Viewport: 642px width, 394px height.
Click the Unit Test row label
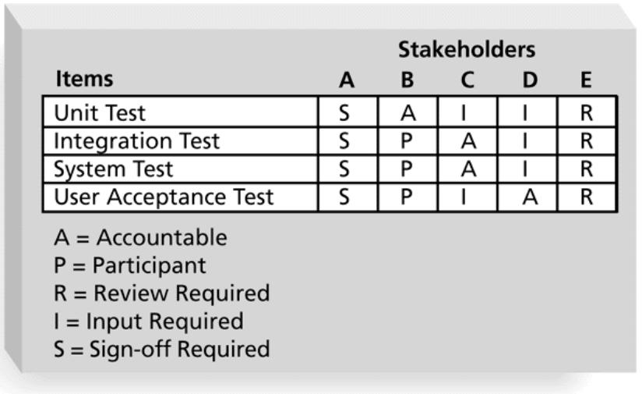(x=100, y=113)
